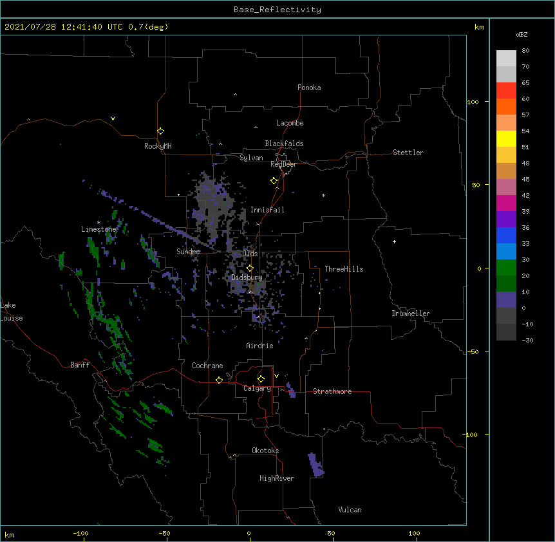Click yellow diamond marker near RockyMH
Screen dimensions: 555x542
160,131
